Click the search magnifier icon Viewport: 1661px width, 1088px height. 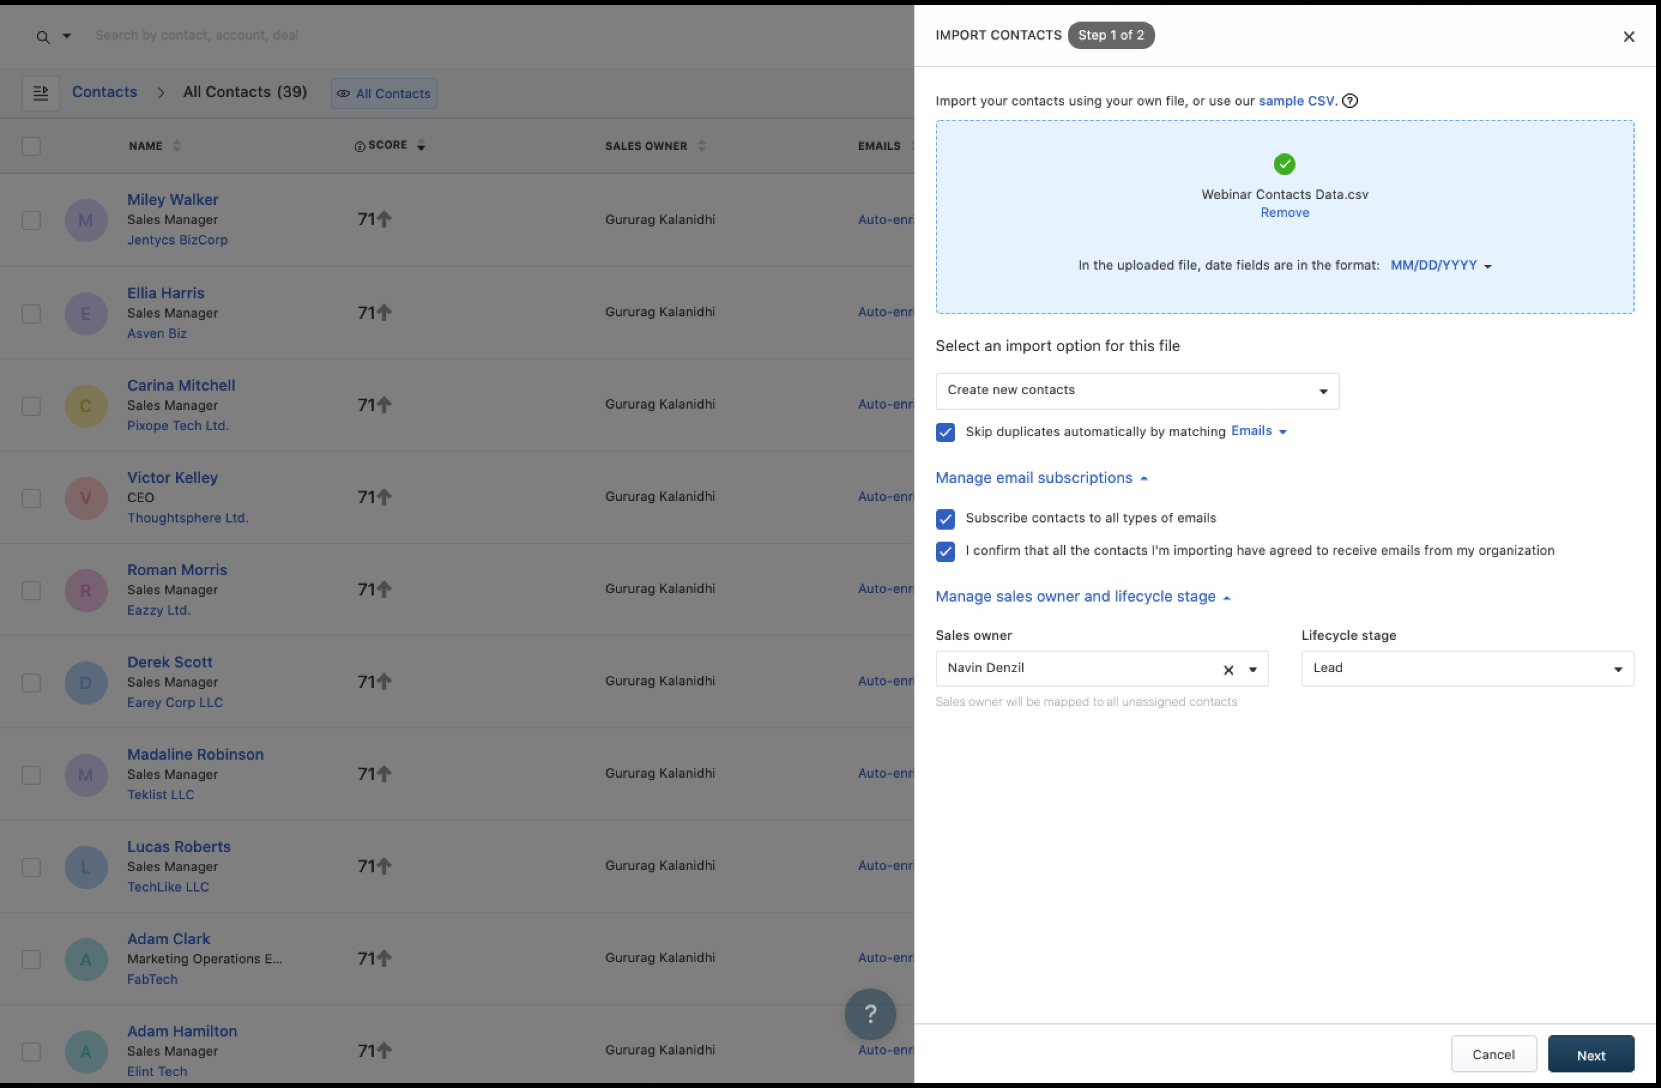[x=43, y=37]
